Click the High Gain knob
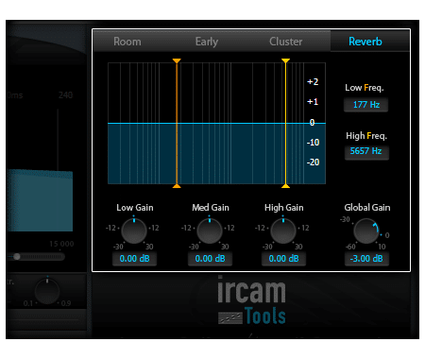 tap(283, 231)
